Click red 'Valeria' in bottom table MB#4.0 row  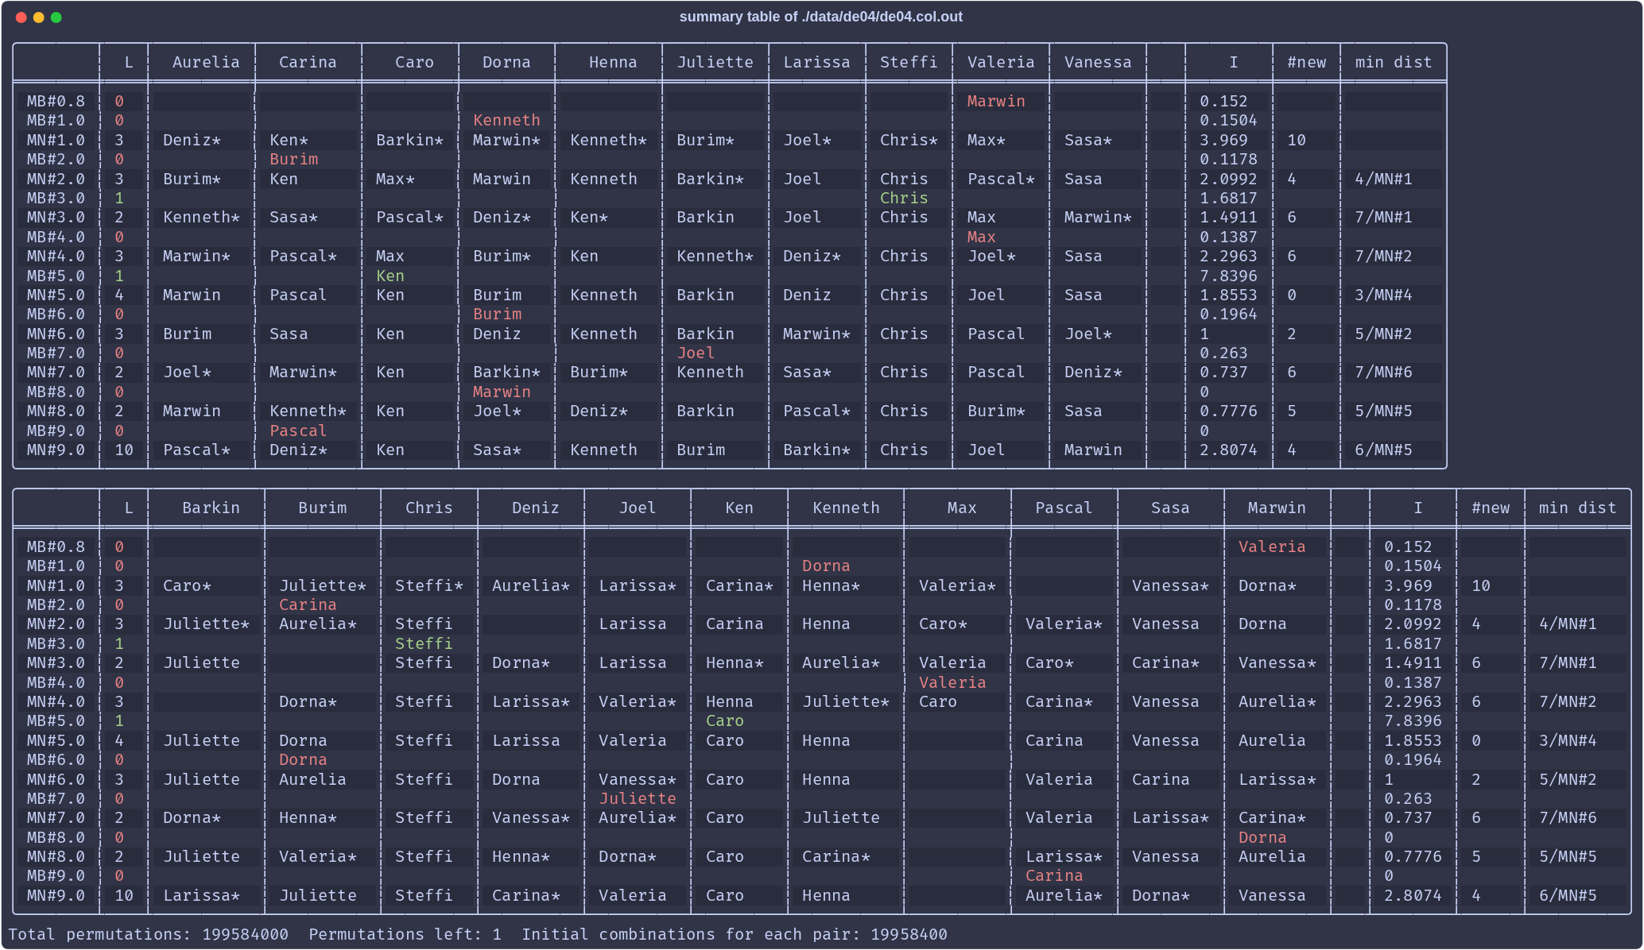(x=952, y=682)
